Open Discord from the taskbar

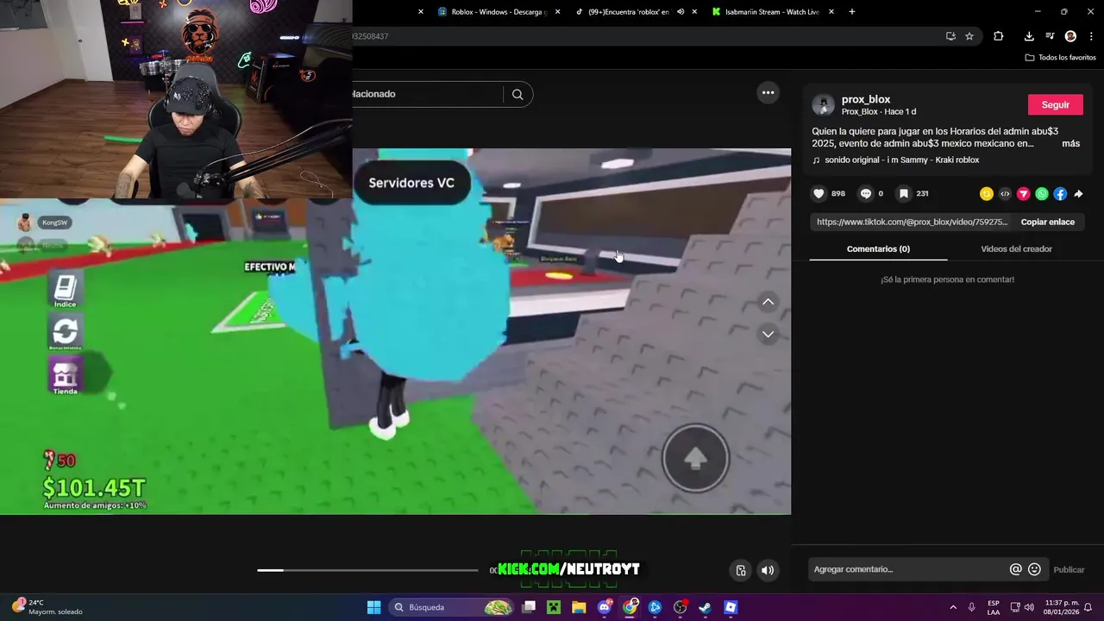point(605,607)
